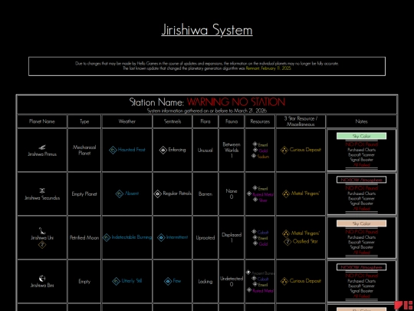Click the 3 Star Resource / Miscellaneous header

(x=301, y=121)
